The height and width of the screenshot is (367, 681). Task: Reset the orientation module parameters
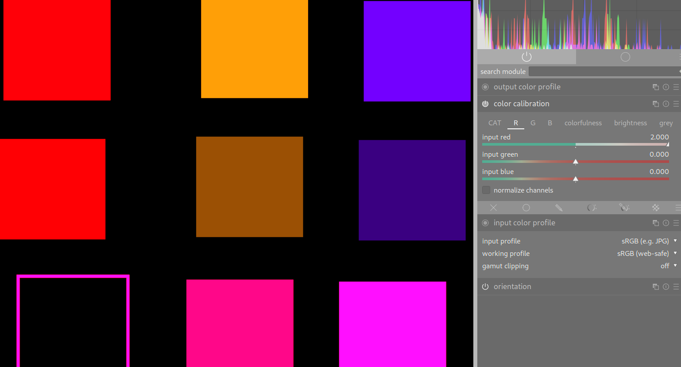666,287
